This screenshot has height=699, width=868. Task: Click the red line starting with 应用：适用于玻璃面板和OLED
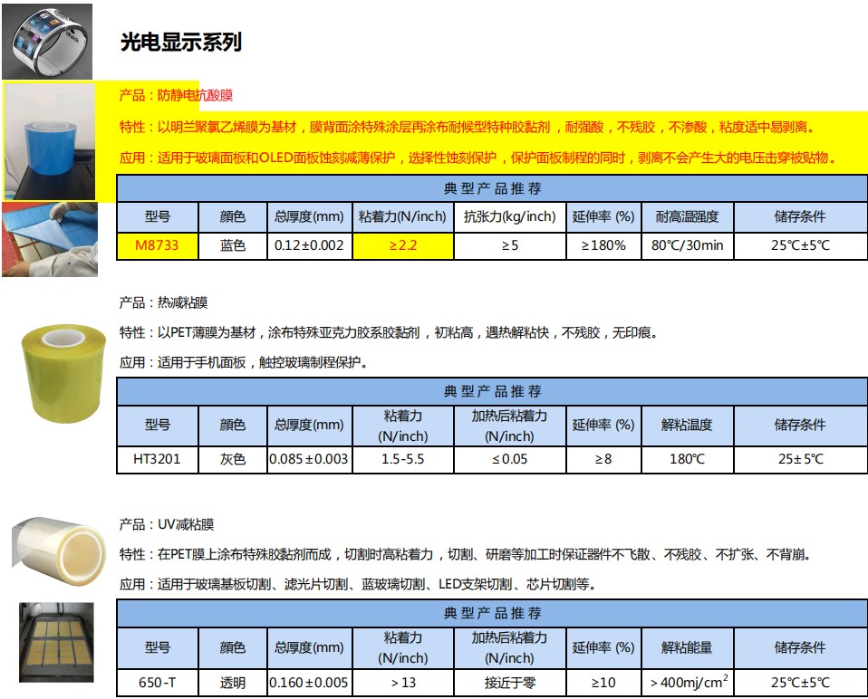click(x=478, y=158)
